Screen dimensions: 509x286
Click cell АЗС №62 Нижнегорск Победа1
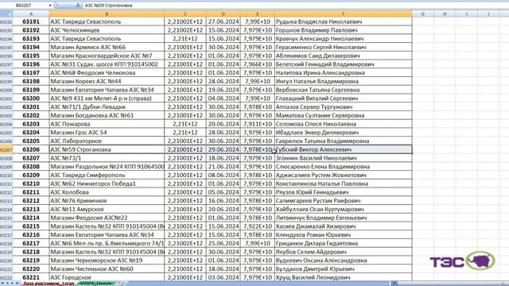point(107,184)
